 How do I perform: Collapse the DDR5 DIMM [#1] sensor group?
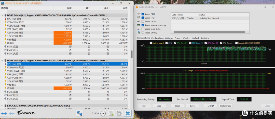coord(2,15)
